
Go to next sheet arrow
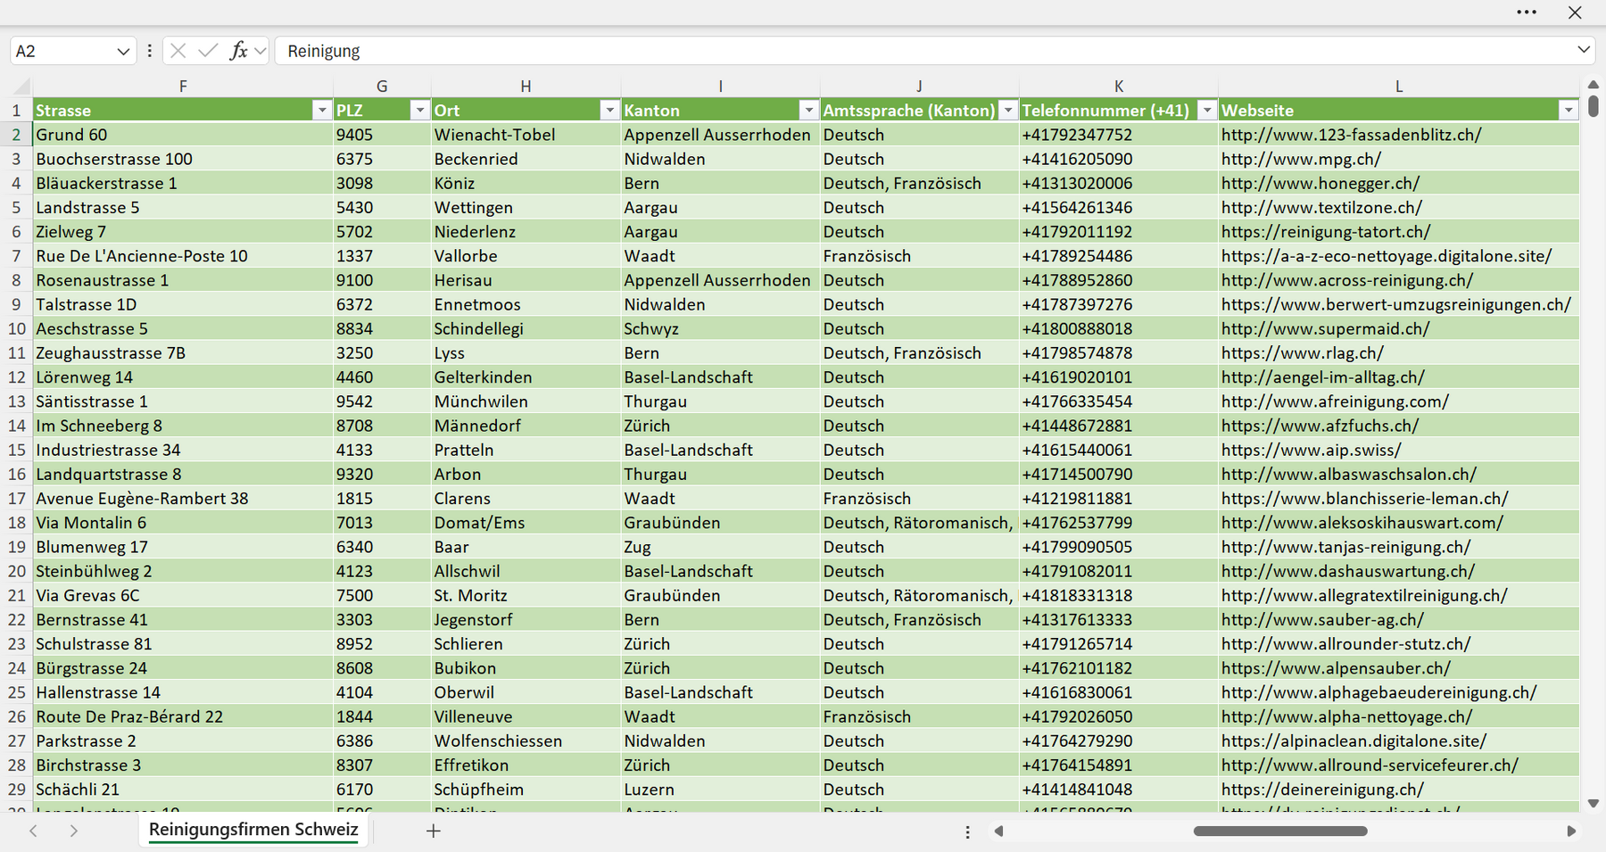(x=74, y=831)
